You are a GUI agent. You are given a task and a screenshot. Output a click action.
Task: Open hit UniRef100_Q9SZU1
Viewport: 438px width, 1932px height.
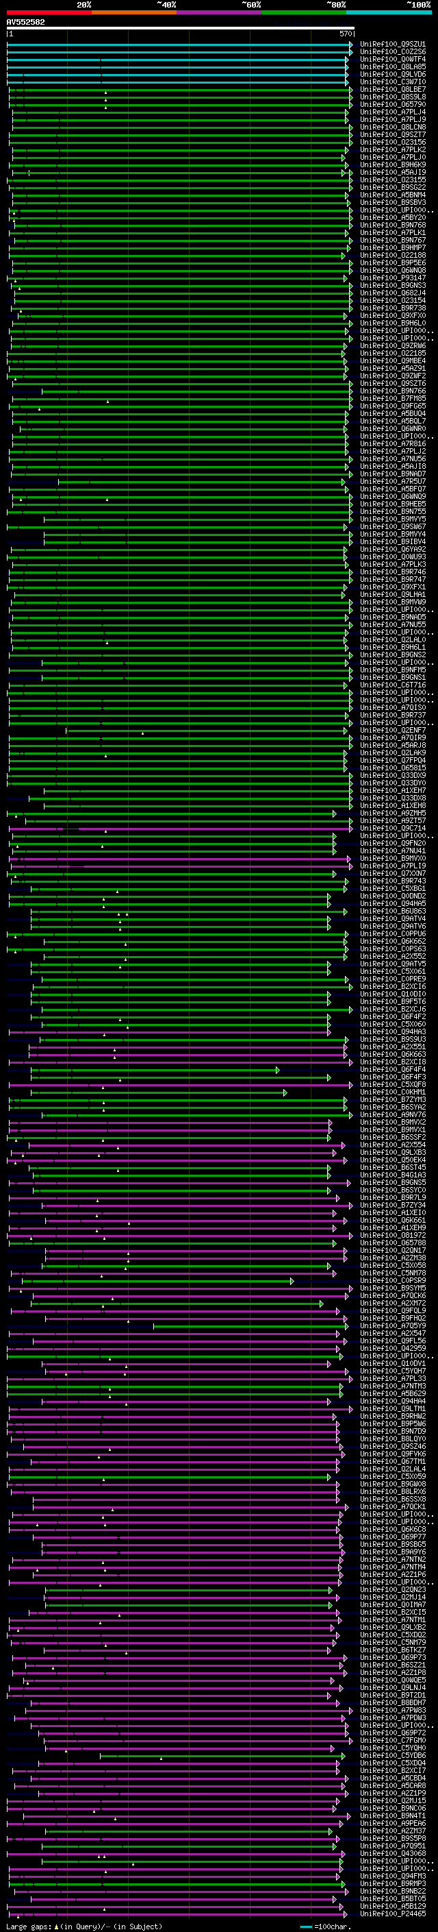392,45
